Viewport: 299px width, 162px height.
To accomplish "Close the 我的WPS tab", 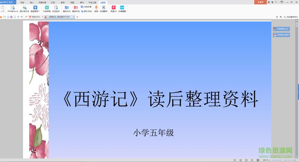I will (x=42, y=17).
